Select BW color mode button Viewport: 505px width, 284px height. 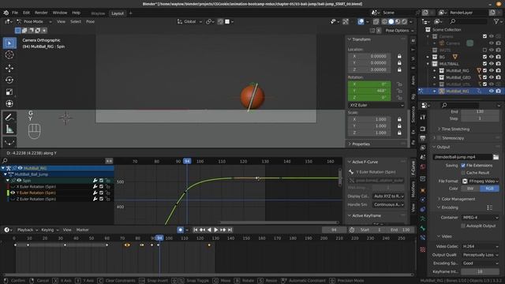pos(470,189)
